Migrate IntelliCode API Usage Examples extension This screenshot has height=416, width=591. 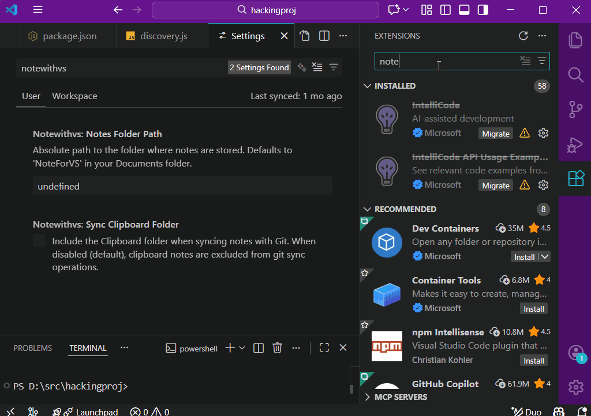(496, 186)
